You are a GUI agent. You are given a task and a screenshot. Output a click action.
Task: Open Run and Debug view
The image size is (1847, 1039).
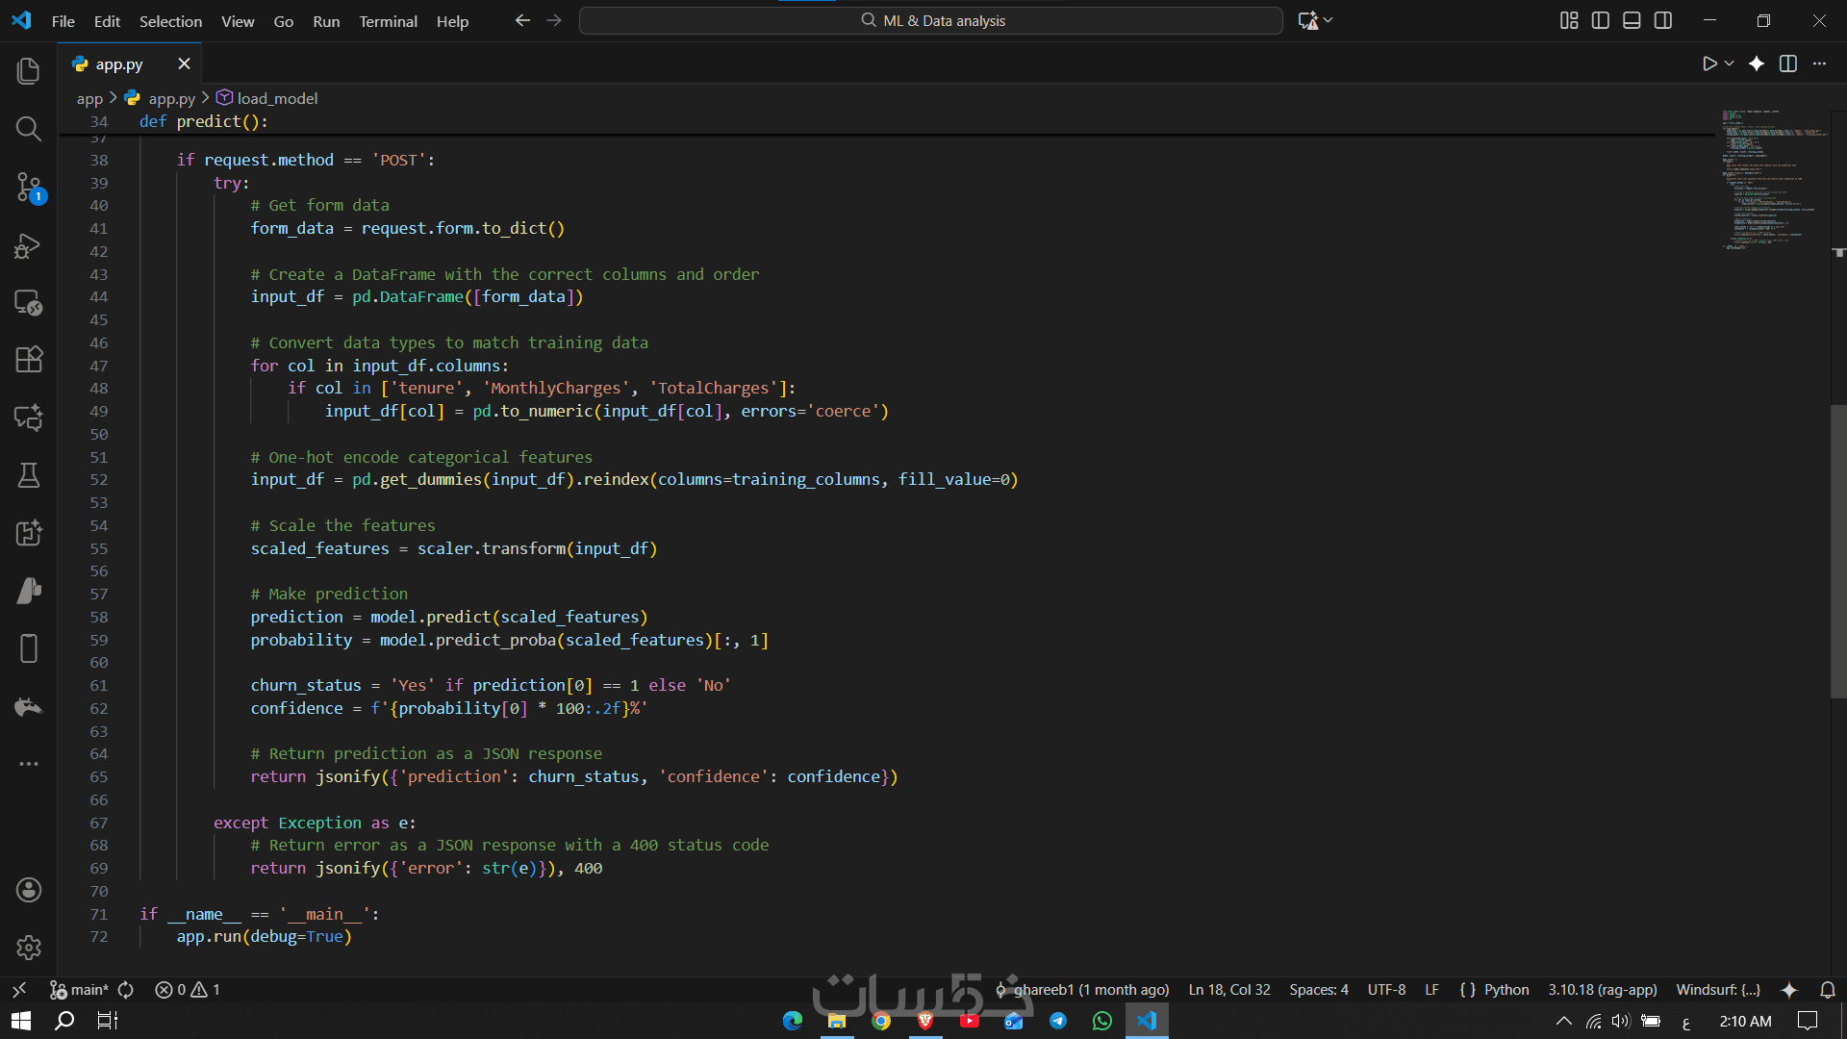point(29,245)
